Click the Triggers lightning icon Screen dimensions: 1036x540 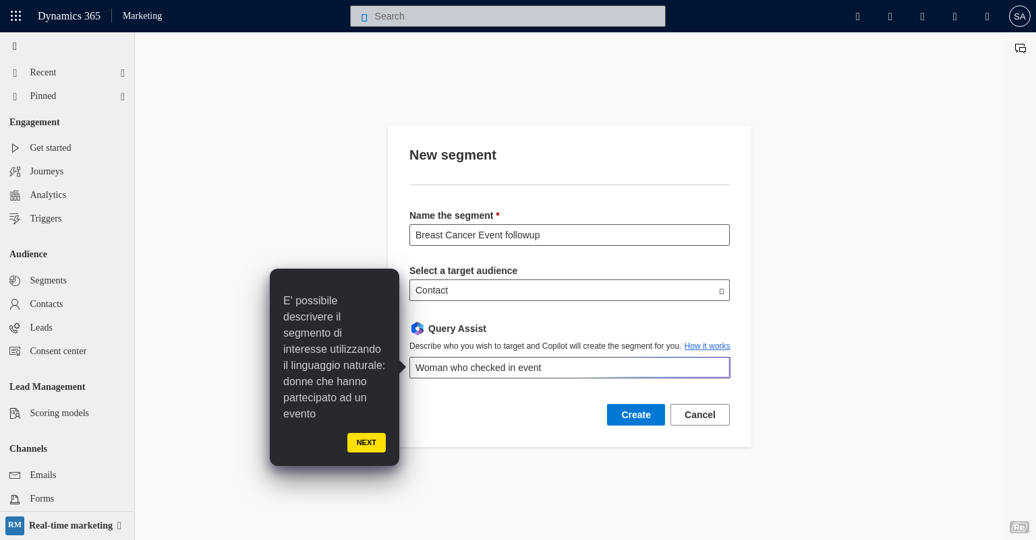tap(15, 219)
